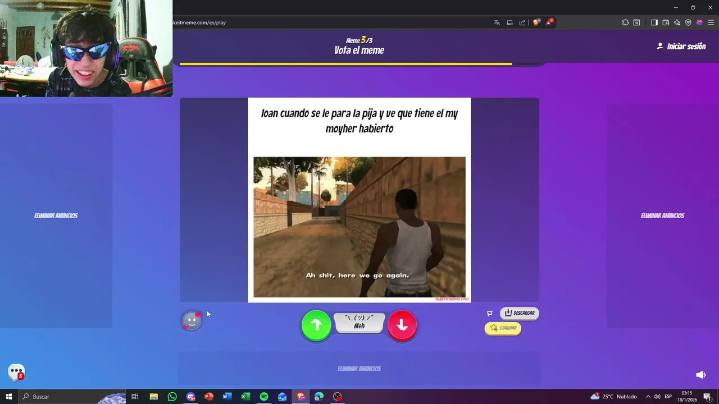Click the Descargar button
Screen dimensions: 719x404
pos(520,313)
